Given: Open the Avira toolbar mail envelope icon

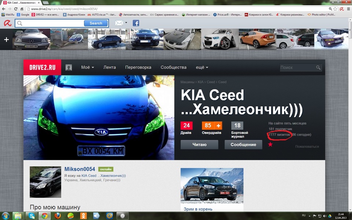Looking at the screenshot, I should pos(119,23).
